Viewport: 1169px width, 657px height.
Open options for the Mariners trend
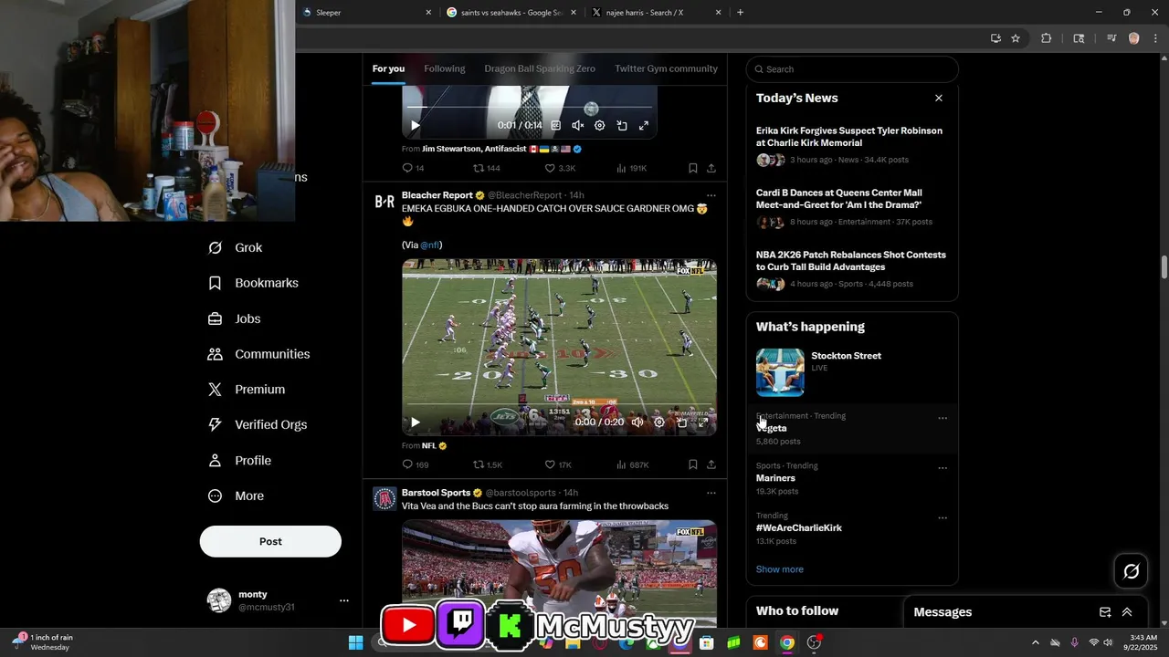tap(943, 468)
